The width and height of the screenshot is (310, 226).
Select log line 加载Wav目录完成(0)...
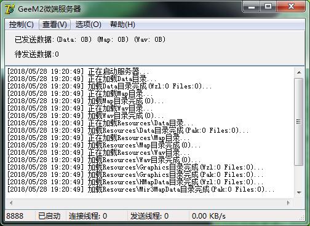pos(85,115)
